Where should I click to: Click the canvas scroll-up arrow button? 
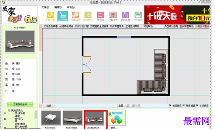point(41,26)
